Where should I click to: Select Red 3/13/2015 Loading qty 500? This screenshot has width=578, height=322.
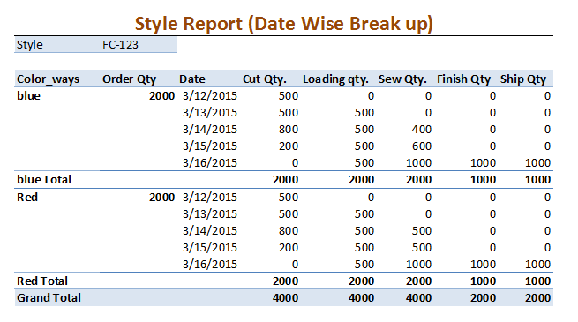(x=364, y=214)
